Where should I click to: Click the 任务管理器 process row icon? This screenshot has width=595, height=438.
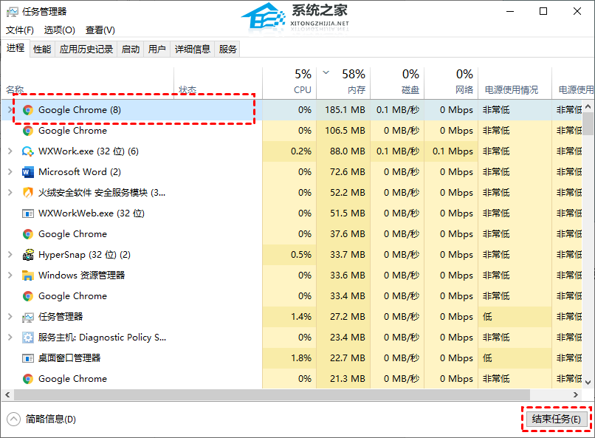28,317
